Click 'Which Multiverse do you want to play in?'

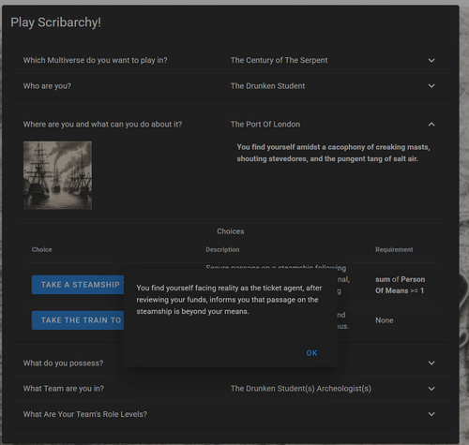point(95,60)
